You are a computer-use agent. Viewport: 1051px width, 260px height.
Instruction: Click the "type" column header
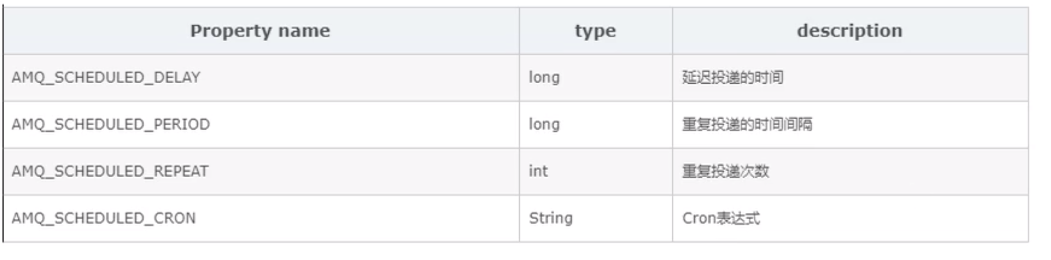(595, 31)
